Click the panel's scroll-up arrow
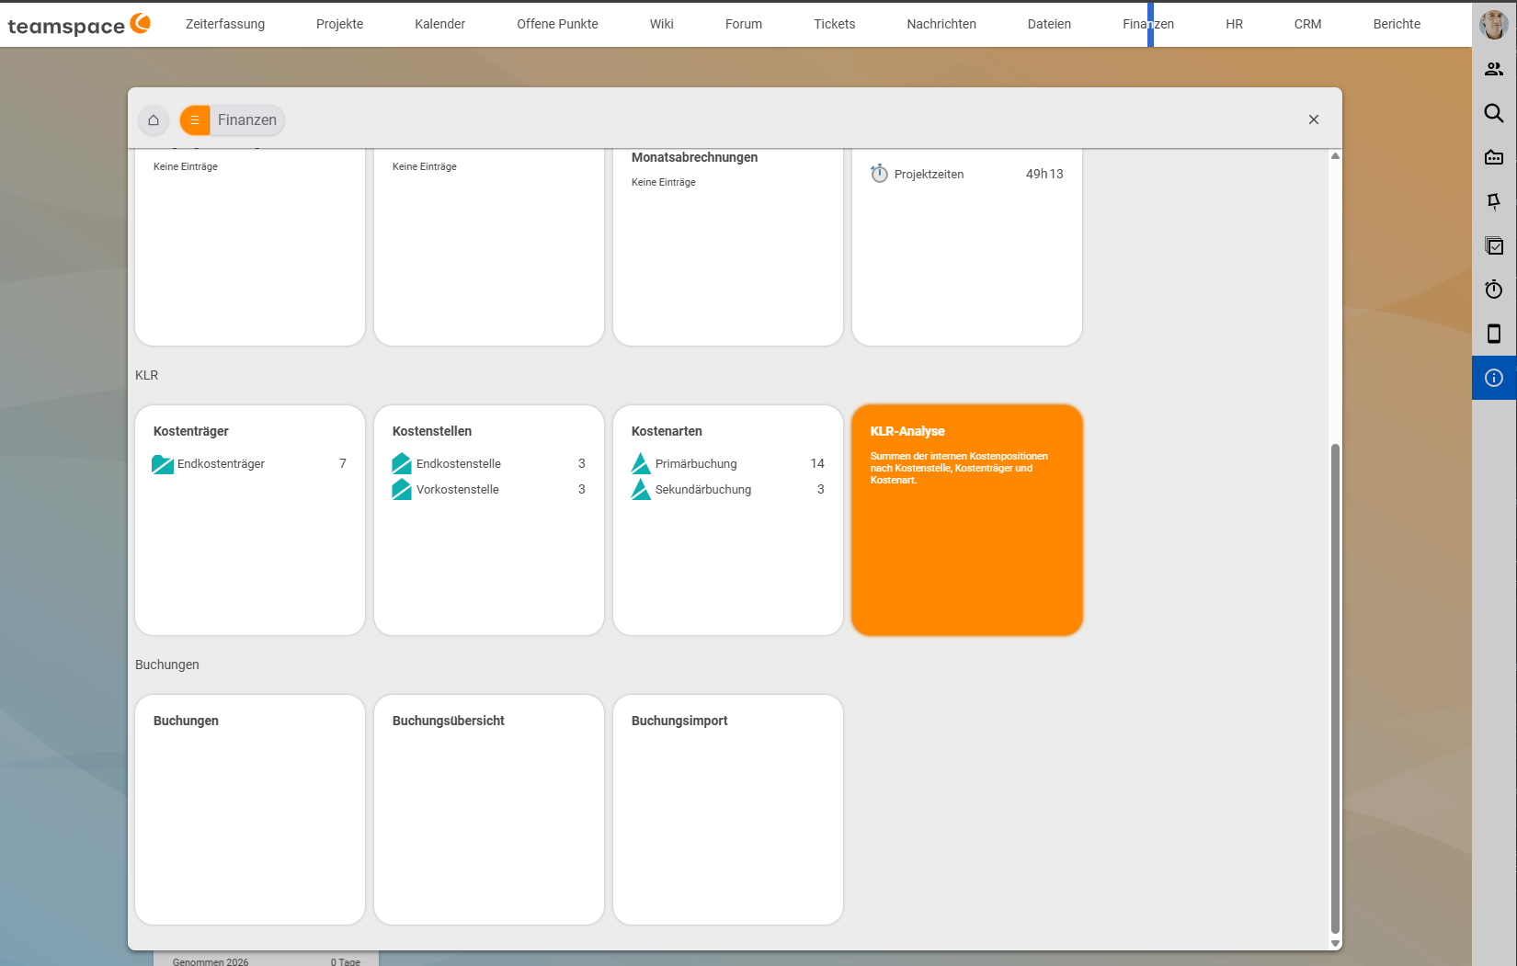The height and width of the screenshot is (966, 1517). [x=1335, y=156]
